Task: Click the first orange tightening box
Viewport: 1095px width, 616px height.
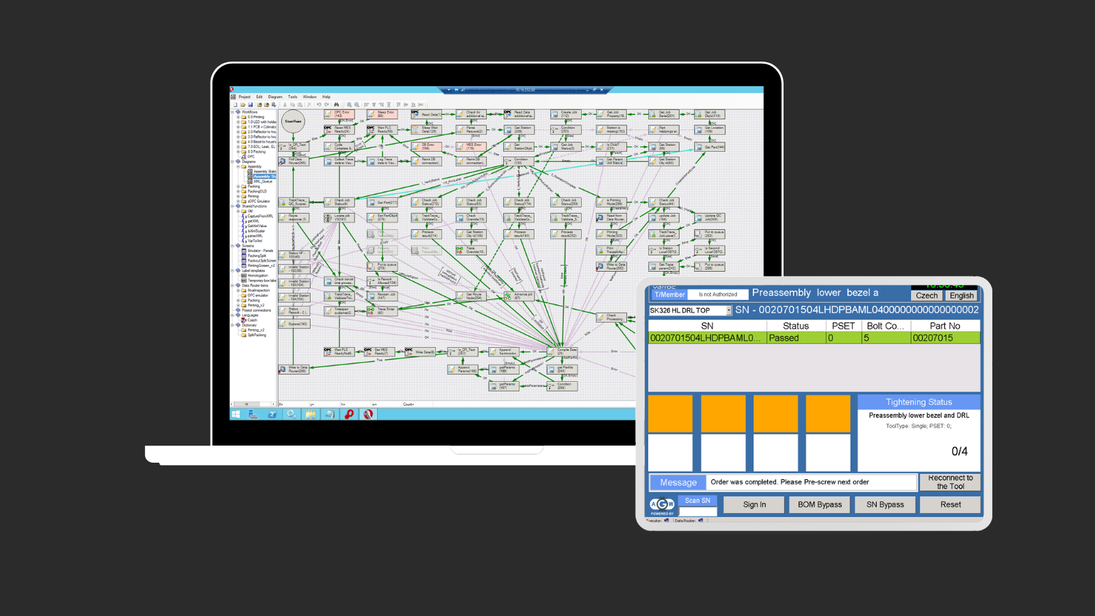Action: [x=670, y=413]
